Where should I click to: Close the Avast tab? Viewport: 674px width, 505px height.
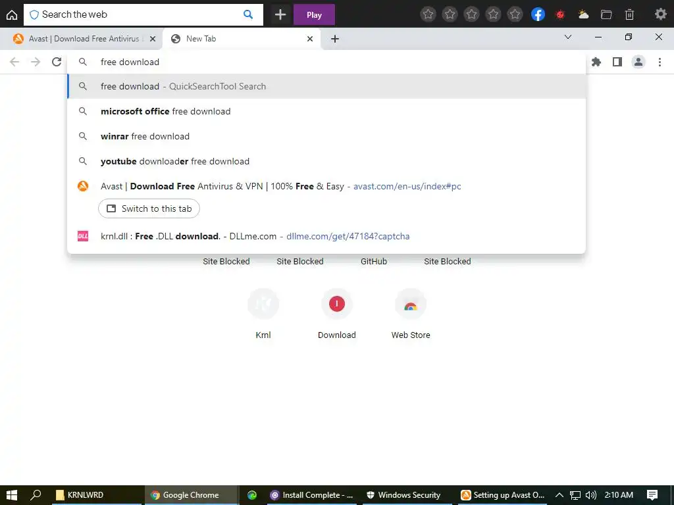[x=153, y=39]
